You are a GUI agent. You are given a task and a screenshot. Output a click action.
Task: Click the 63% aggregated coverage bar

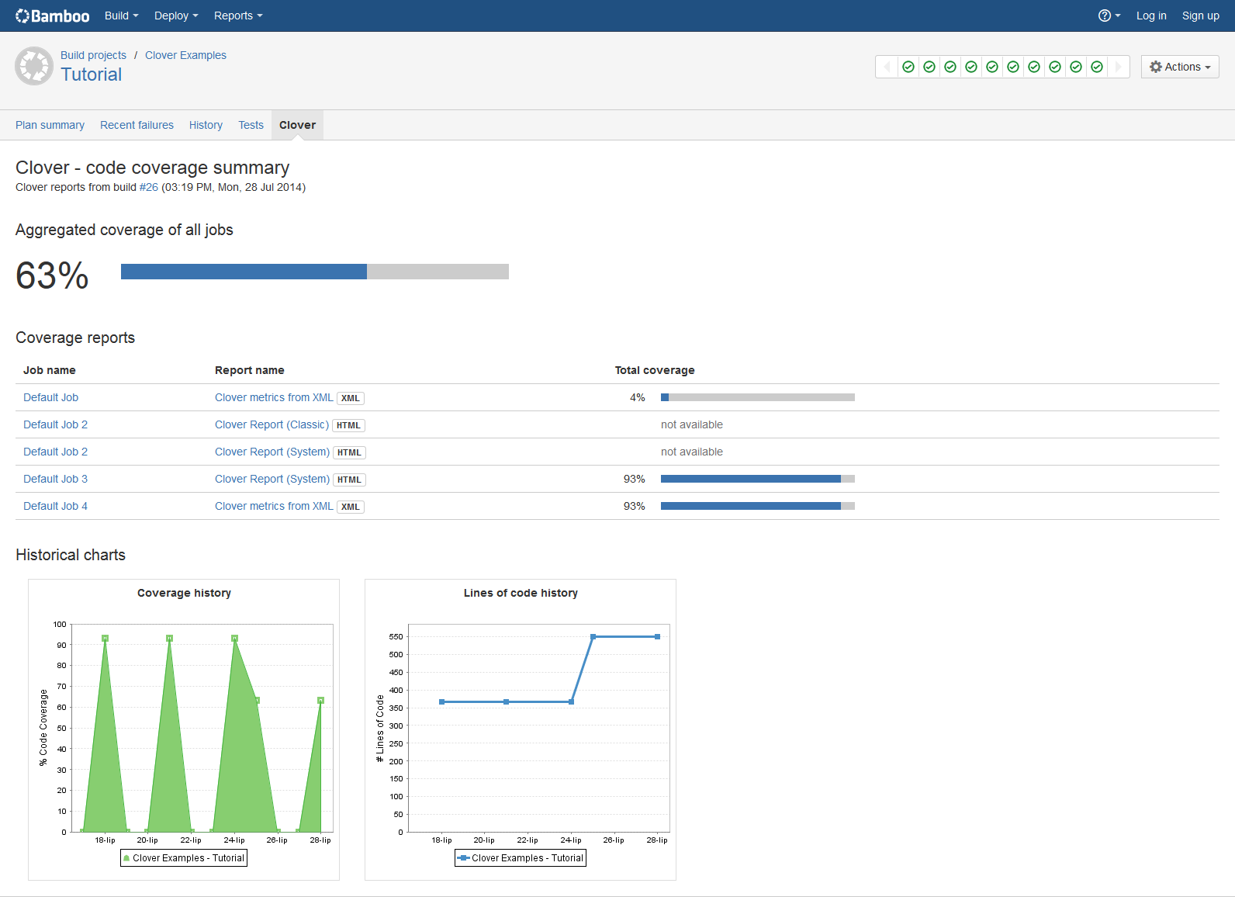pyautogui.click(x=315, y=272)
